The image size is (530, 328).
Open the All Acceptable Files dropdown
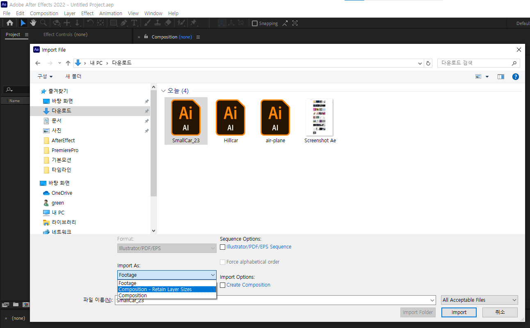pyautogui.click(x=480, y=300)
